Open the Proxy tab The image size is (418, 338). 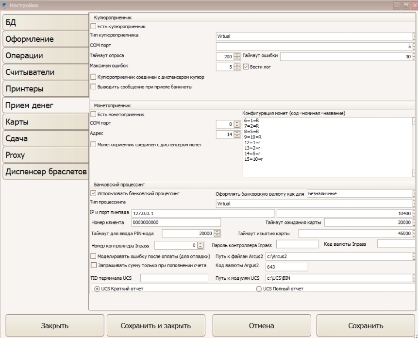pos(46,154)
